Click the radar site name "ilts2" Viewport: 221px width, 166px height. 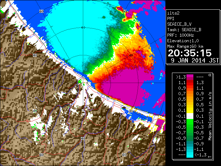(x=173, y=13)
